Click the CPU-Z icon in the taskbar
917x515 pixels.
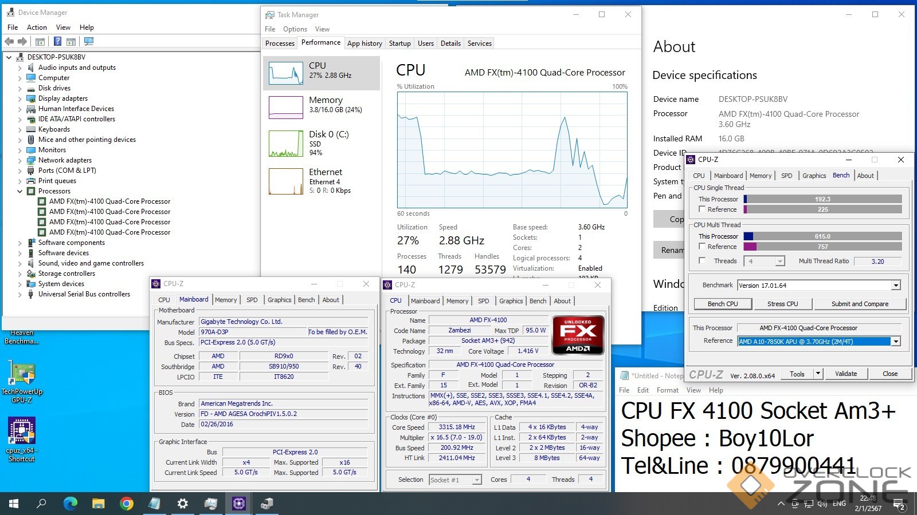[x=238, y=504]
